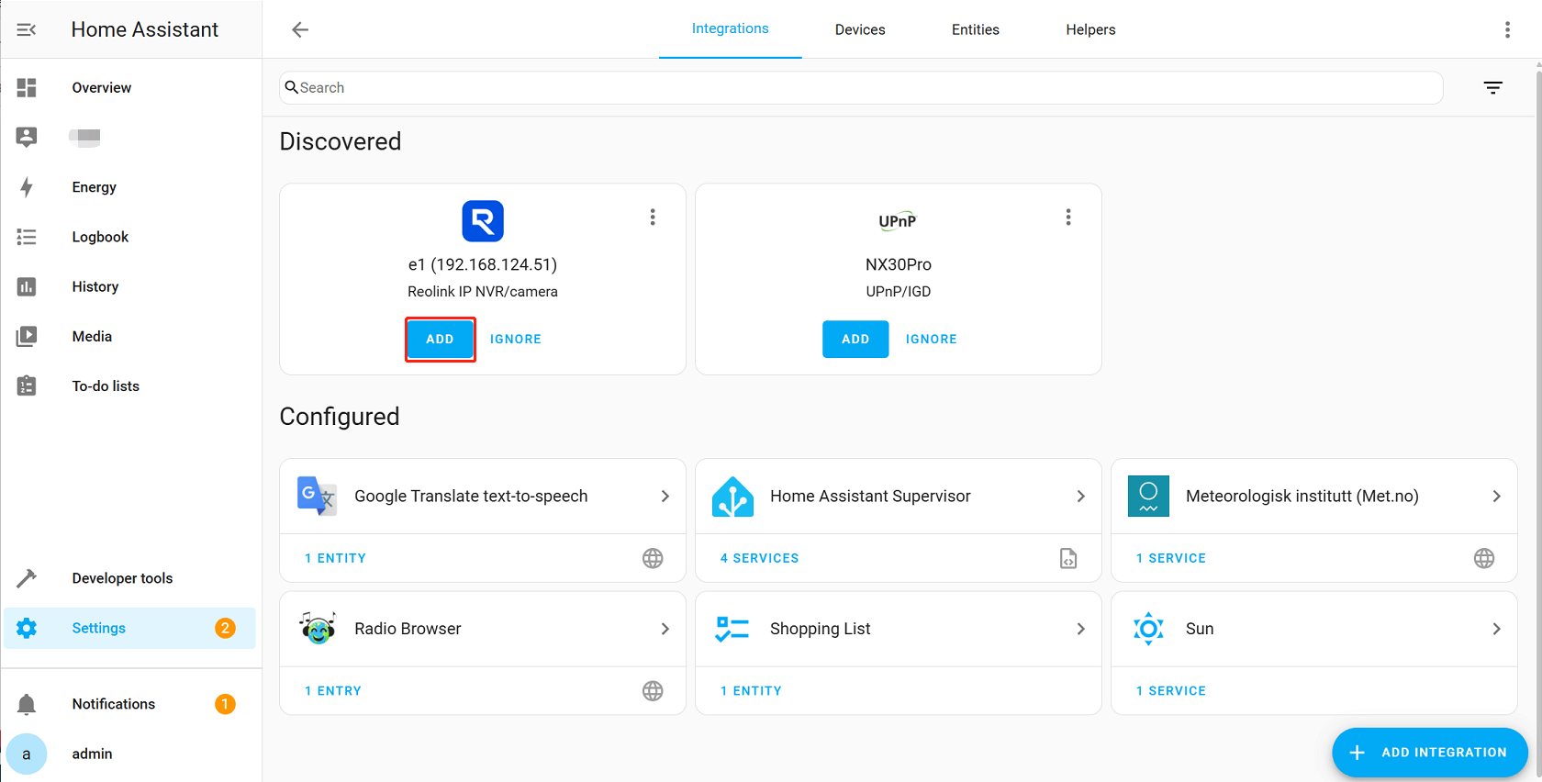Ignore the Reolink e1 discovery

click(516, 340)
